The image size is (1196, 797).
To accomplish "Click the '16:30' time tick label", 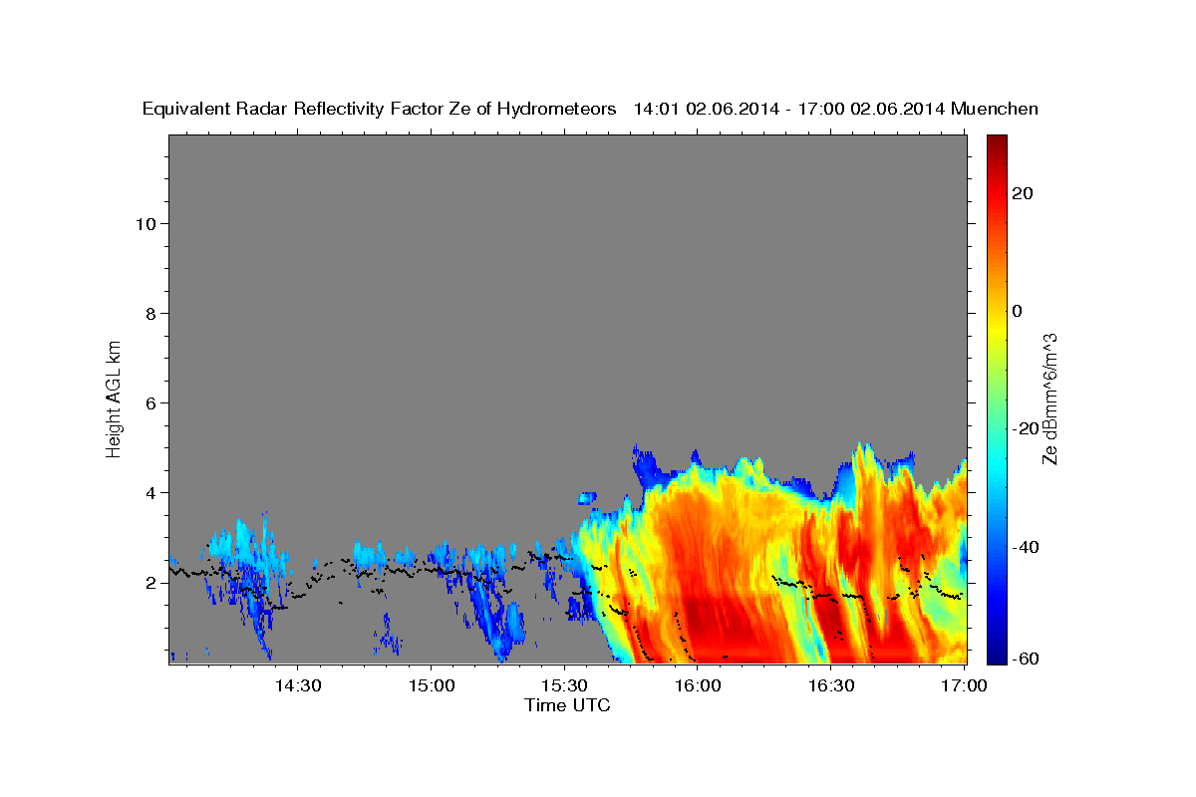I will 830,685.
